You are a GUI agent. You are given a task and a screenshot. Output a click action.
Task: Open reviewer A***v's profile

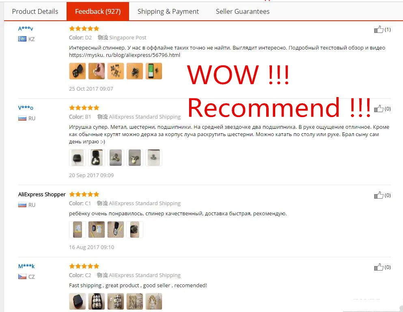click(26, 28)
